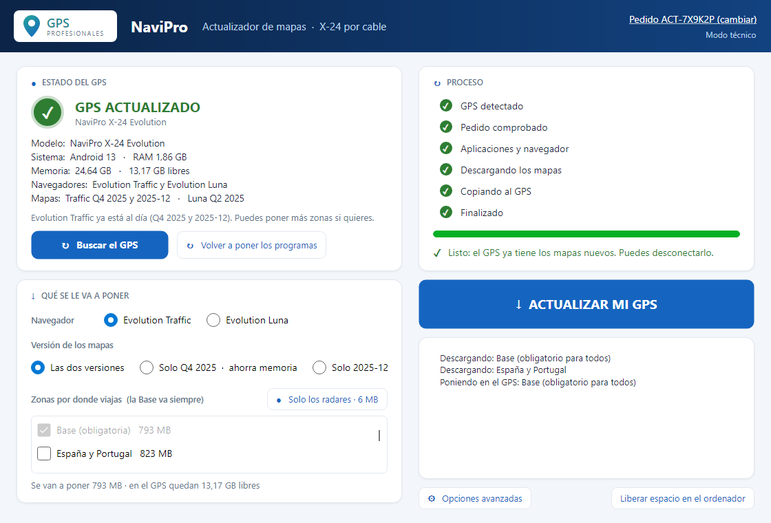Screen dimensions: 771x523
Task: Click the check icon beside Copiando al GPS
Action: pyautogui.click(x=446, y=191)
